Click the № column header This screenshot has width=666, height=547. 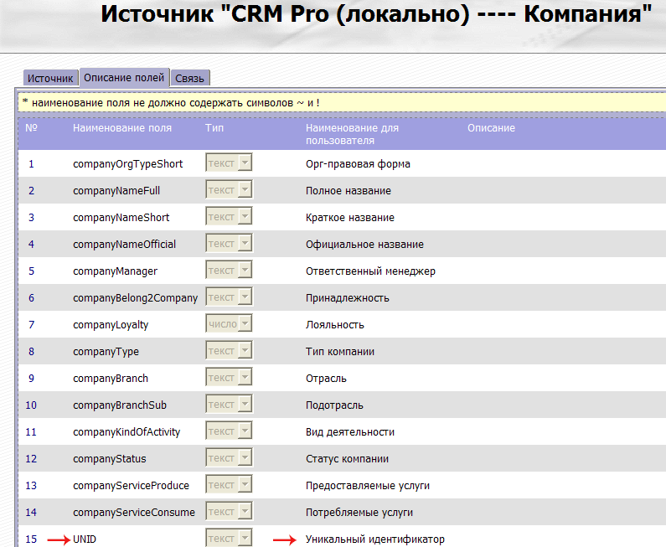pos(32,127)
